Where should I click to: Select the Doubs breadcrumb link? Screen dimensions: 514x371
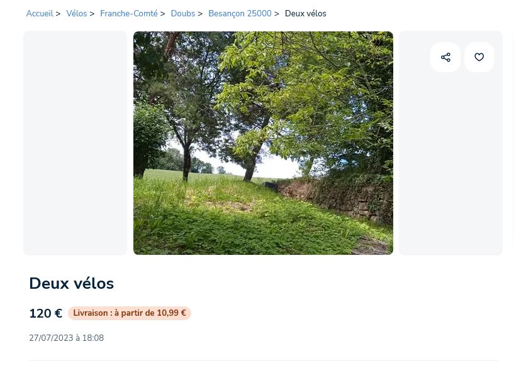[x=183, y=13]
